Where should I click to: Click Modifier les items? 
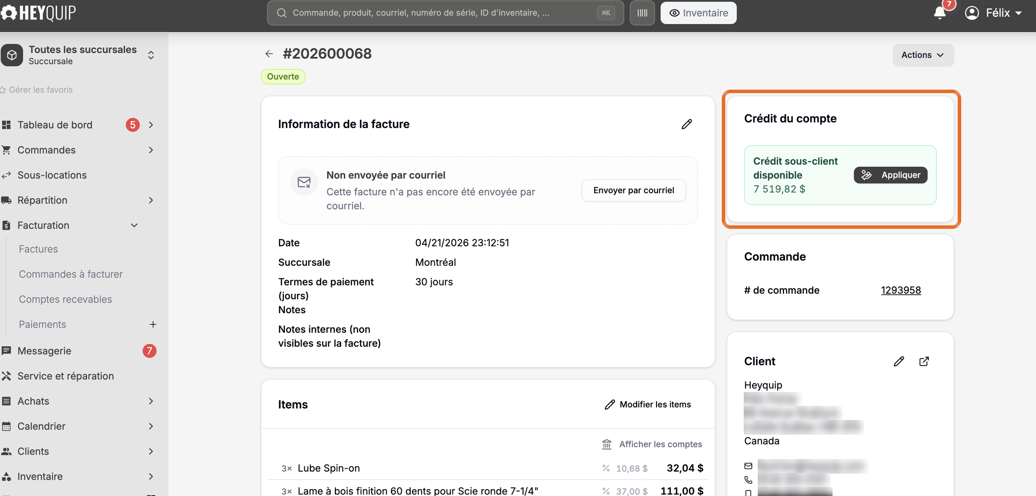[x=647, y=404]
